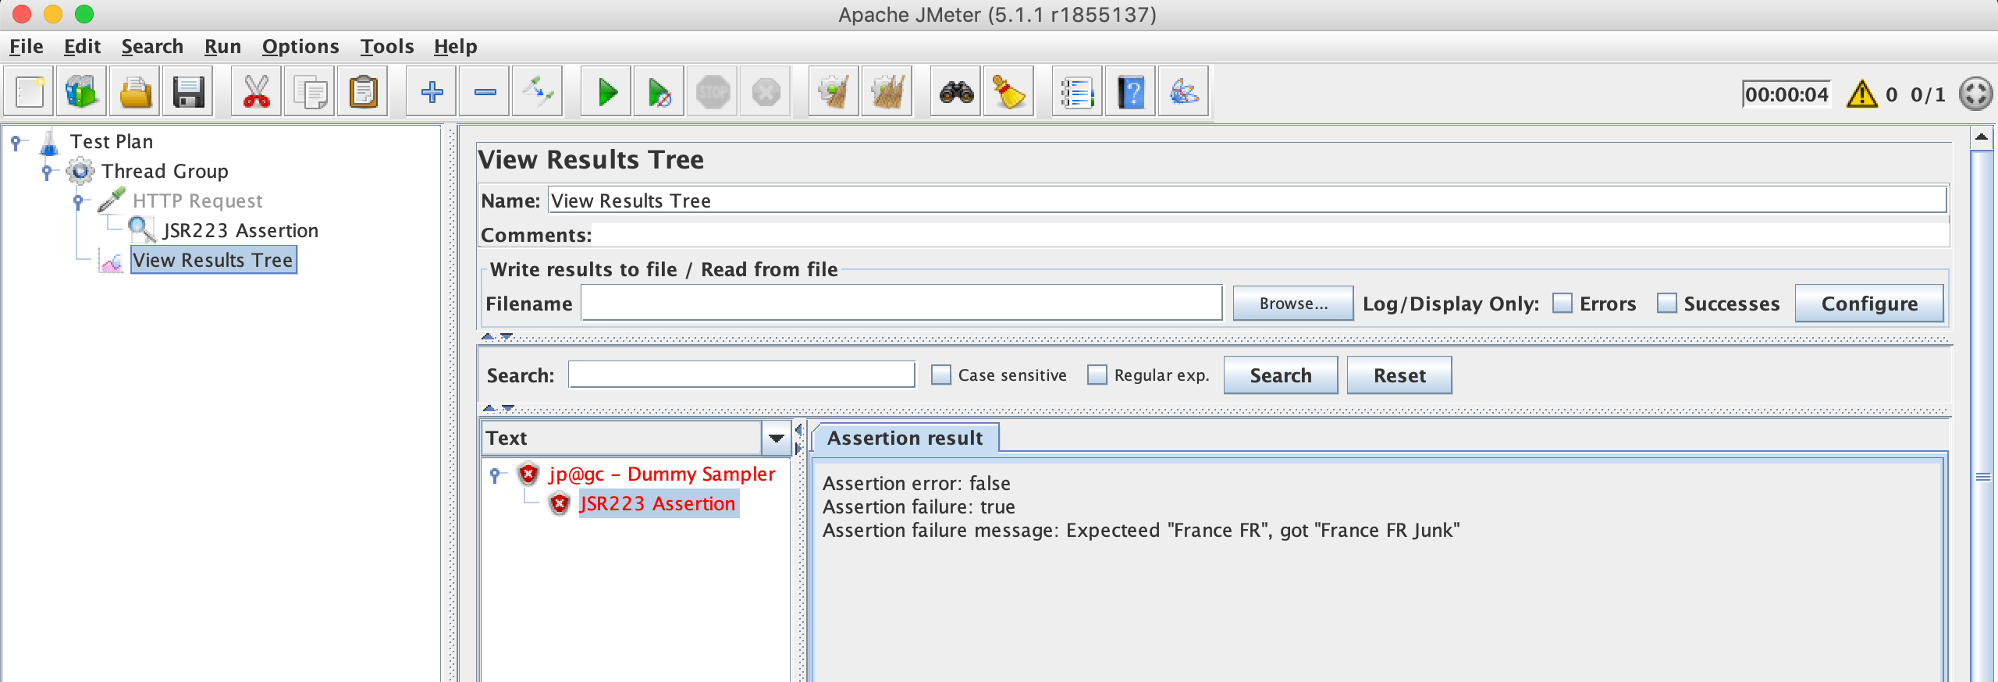Viewport: 1998px width, 682px height.
Task: Click the Comments field
Action: pos(1270,235)
